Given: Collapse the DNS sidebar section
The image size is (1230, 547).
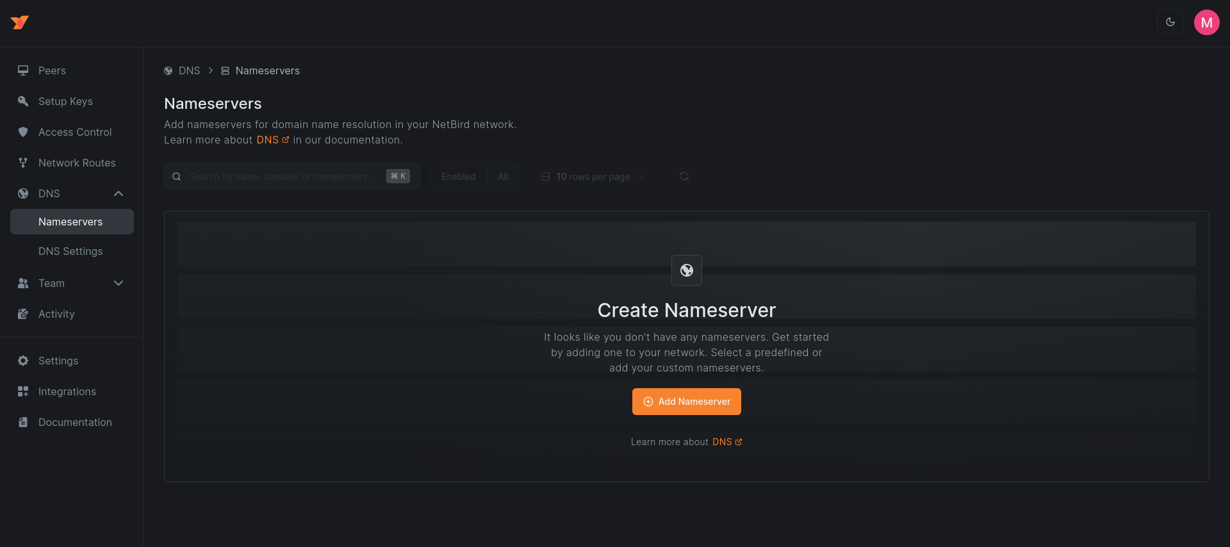Looking at the screenshot, I should pyautogui.click(x=119, y=193).
